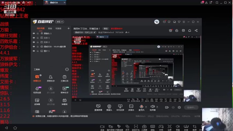The width and height of the screenshot is (233, 131).
Task: Add 手机投屏 source
Action: [120, 107]
